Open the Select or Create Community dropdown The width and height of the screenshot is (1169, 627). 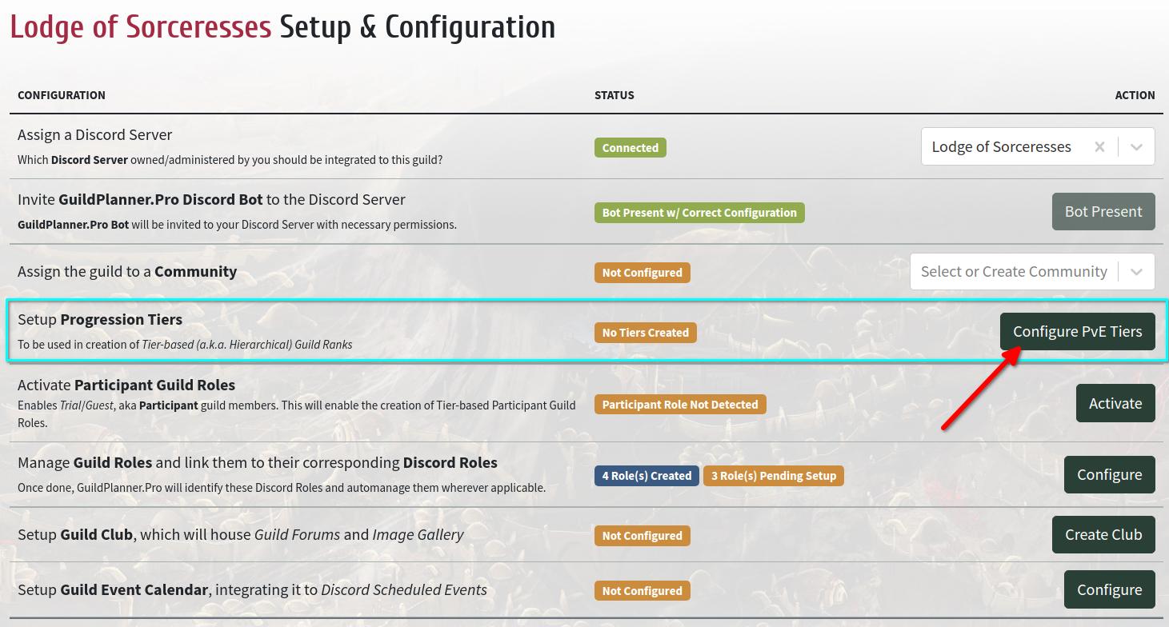(x=1032, y=272)
